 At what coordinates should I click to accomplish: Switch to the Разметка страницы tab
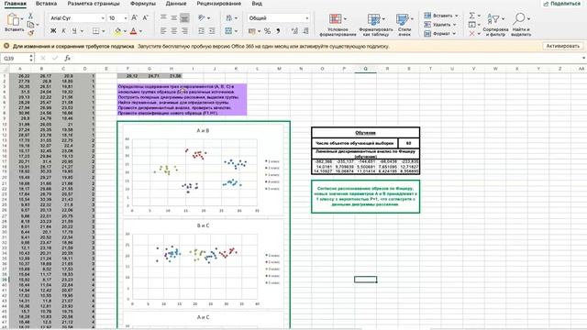[94, 4]
